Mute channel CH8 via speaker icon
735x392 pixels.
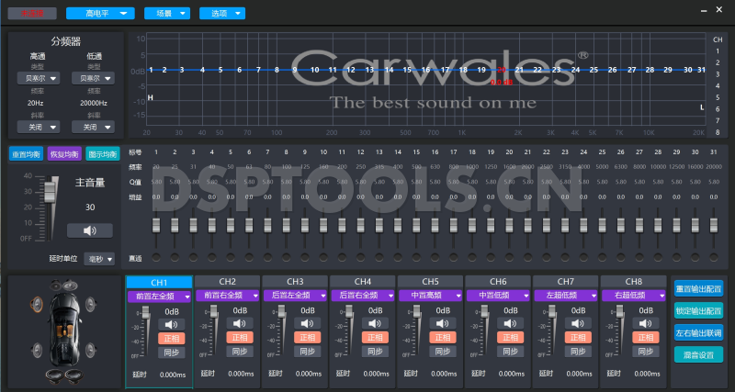[647, 323]
